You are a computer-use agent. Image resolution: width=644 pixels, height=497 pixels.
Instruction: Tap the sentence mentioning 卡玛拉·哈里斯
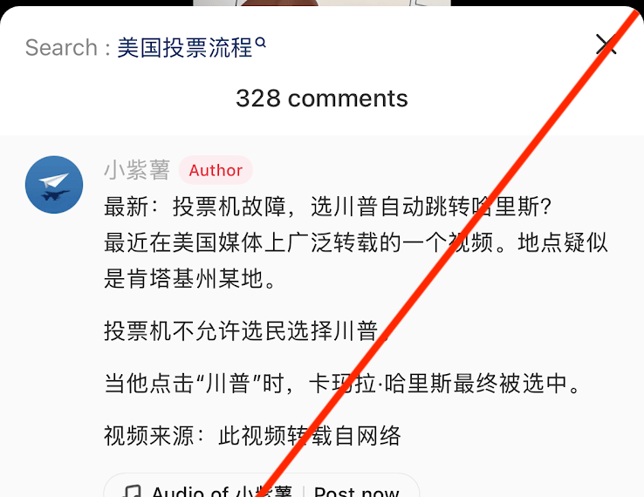click(342, 384)
